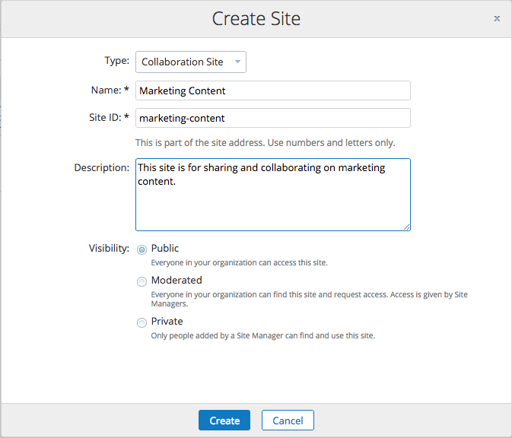Close the Create Site dialog with the x
The height and width of the screenshot is (438, 512).
[497, 18]
